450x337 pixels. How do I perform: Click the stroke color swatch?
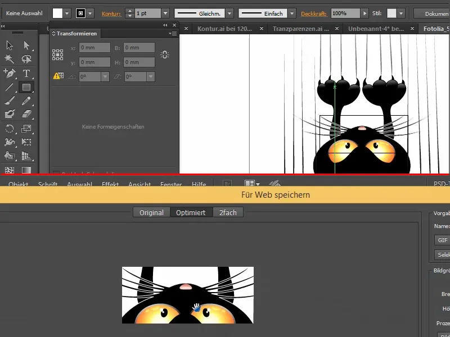(x=80, y=13)
